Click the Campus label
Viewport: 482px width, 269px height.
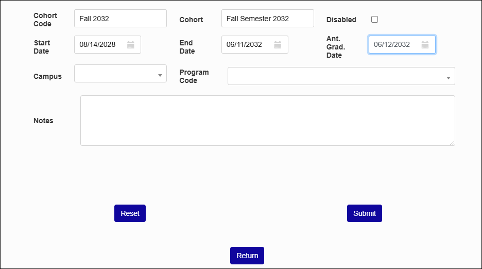48,76
